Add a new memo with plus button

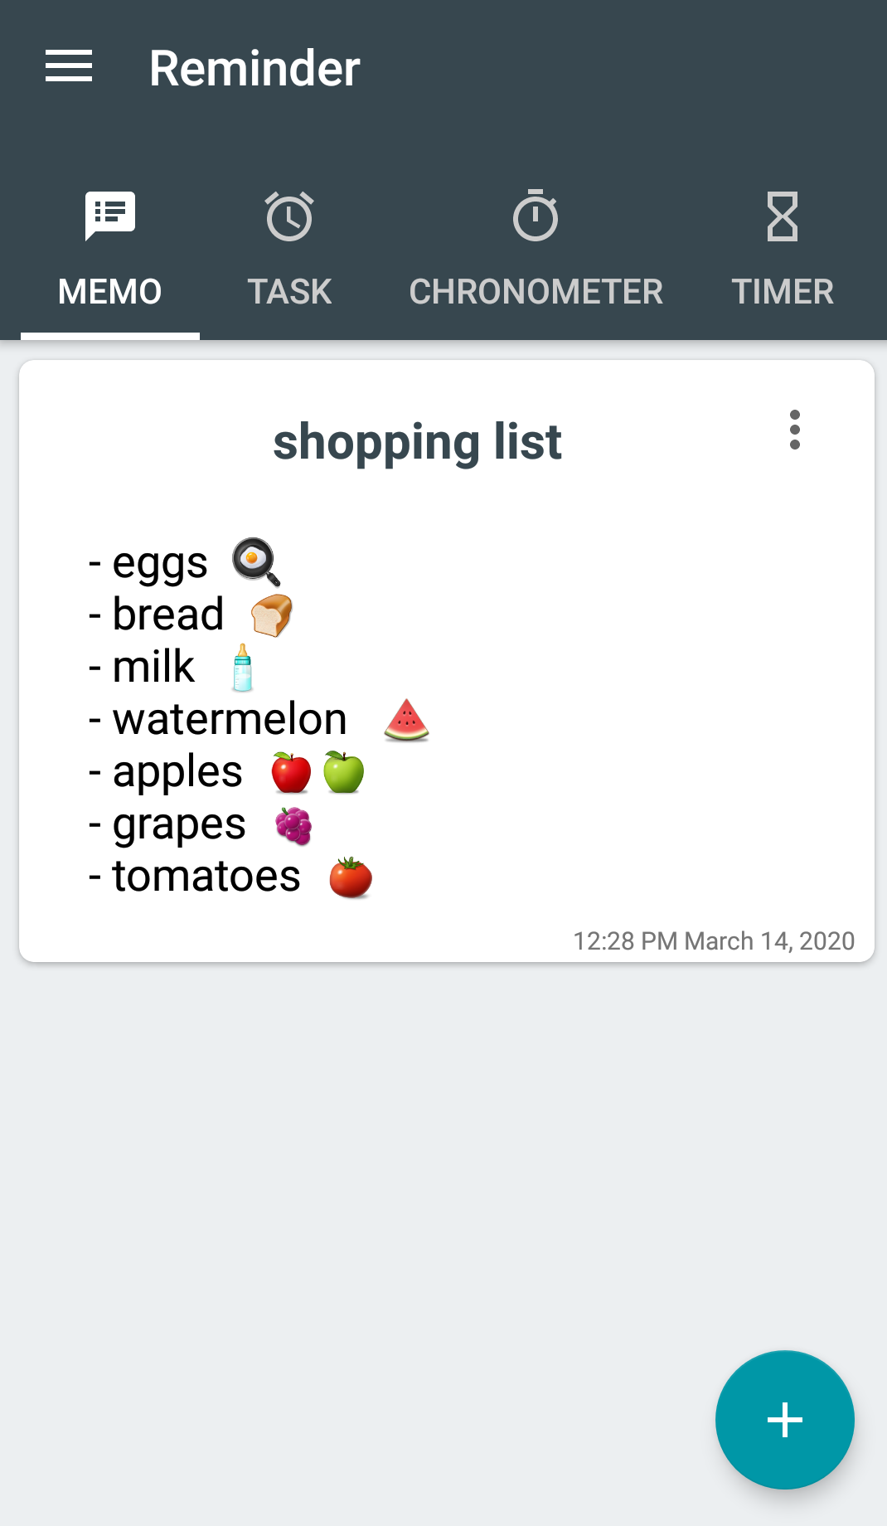785,1420
